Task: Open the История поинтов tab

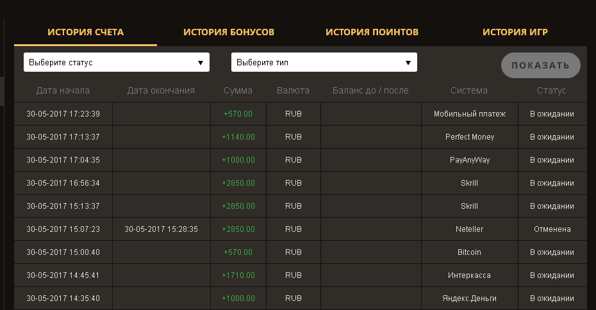Action: (x=372, y=32)
